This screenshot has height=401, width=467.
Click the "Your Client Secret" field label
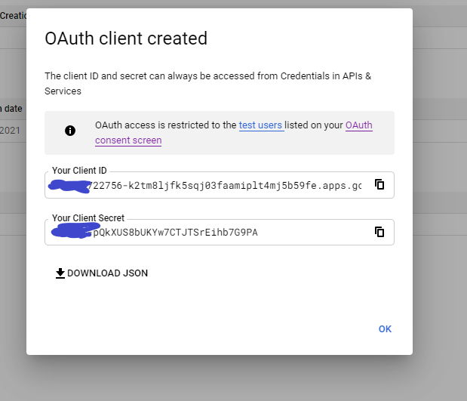(88, 218)
